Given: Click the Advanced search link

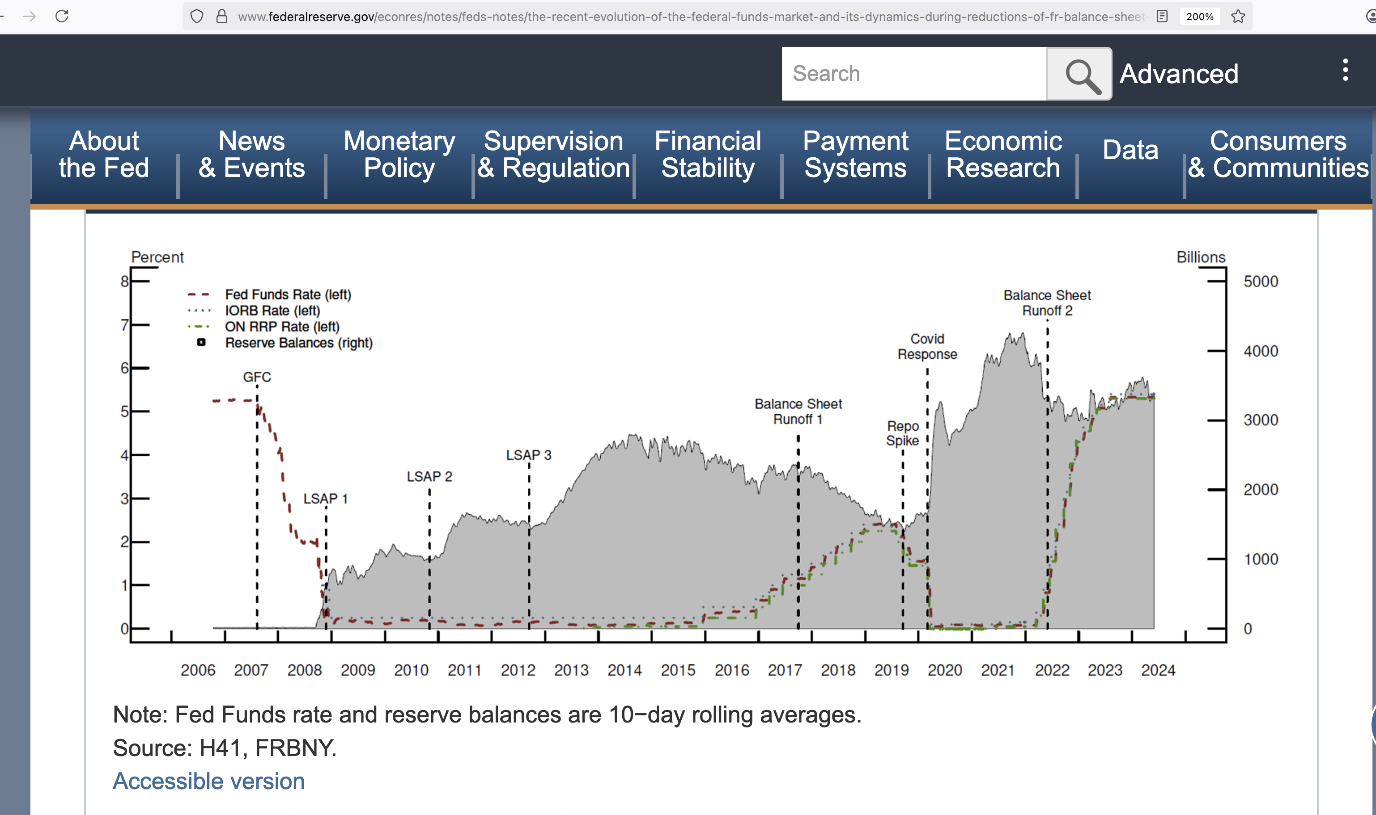Looking at the screenshot, I should 1179,74.
